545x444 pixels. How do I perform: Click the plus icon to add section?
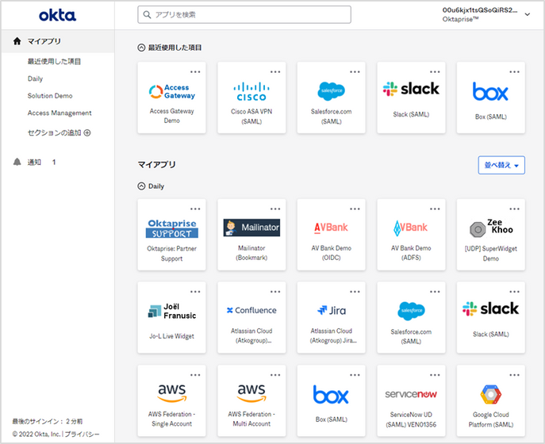point(87,132)
